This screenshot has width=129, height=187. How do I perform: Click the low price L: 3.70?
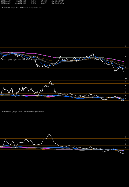(44, 3)
